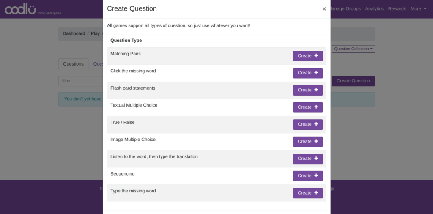Create a True / False question
Image resolution: width=433 pixels, height=214 pixels.
(x=307, y=124)
